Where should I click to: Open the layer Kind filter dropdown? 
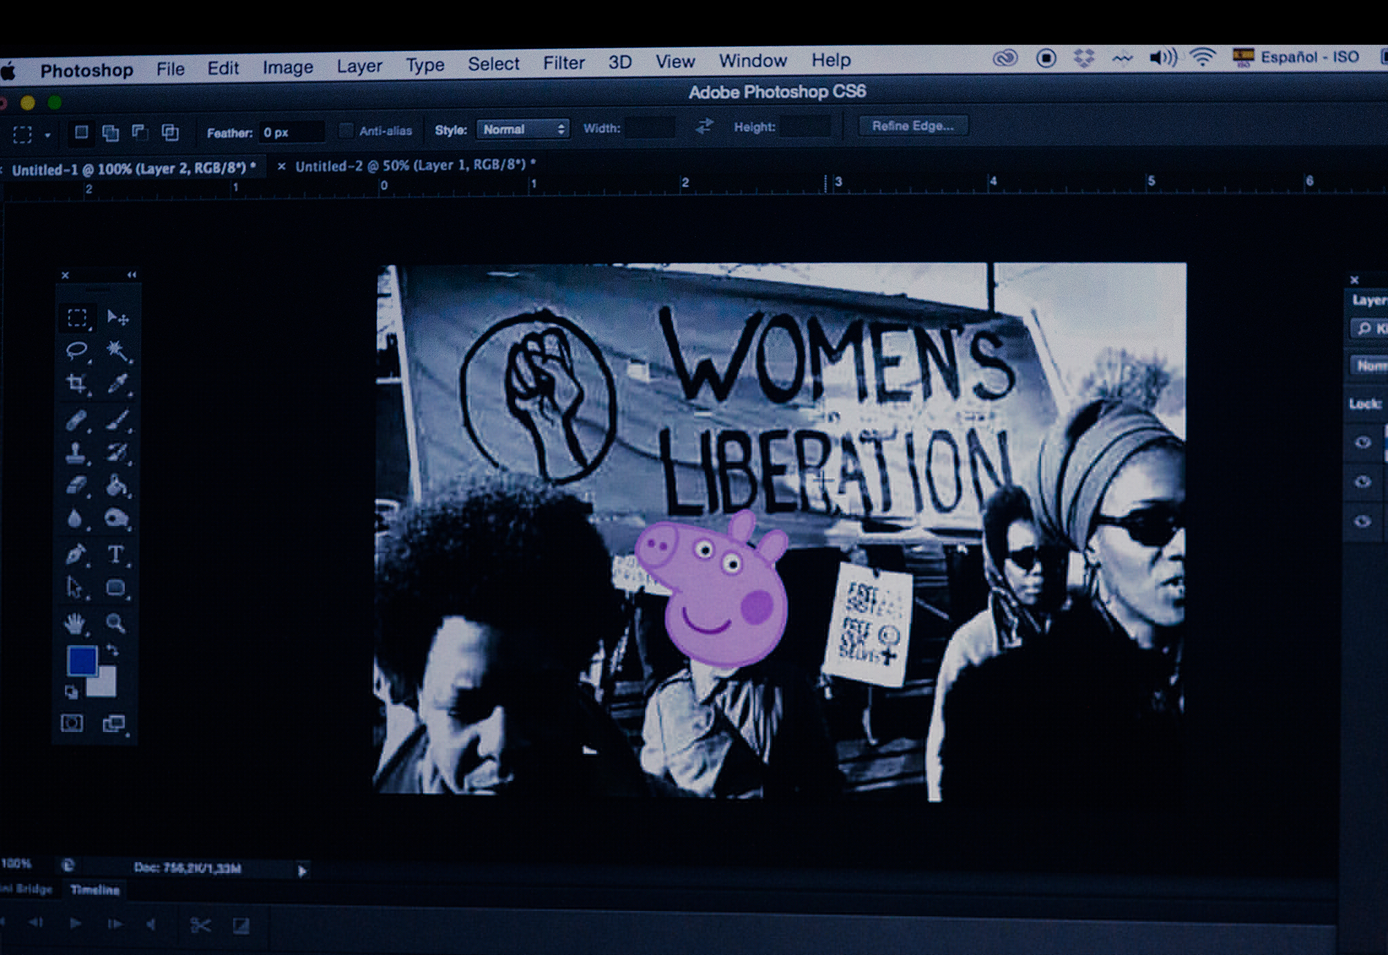point(1370,329)
